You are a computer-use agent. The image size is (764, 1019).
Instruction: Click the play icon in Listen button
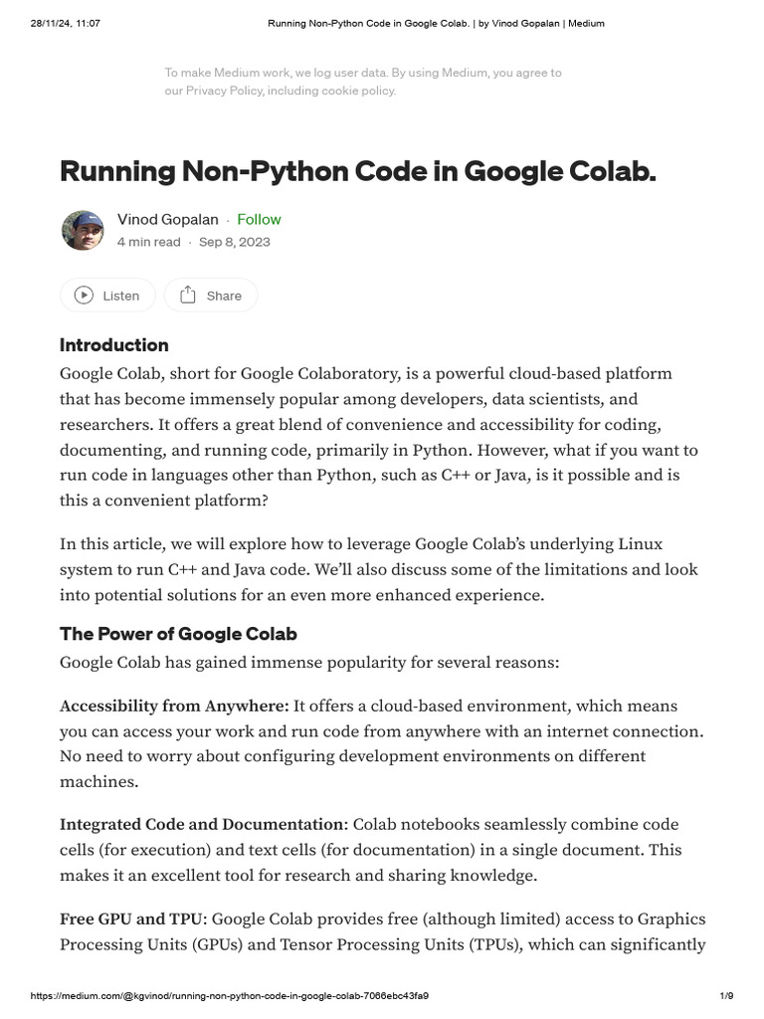(x=85, y=296)
